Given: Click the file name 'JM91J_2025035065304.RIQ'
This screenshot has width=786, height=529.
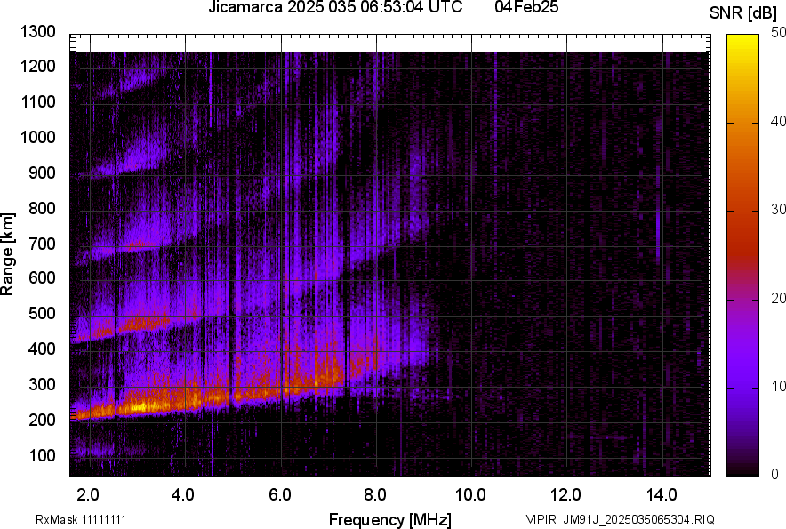Looking at the screenshot, I should 638,519.
